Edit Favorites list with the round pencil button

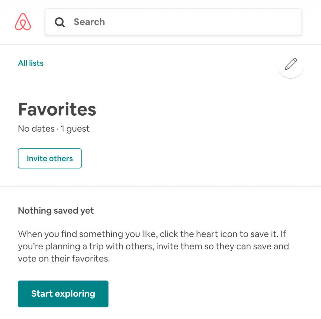pos(291,64)
